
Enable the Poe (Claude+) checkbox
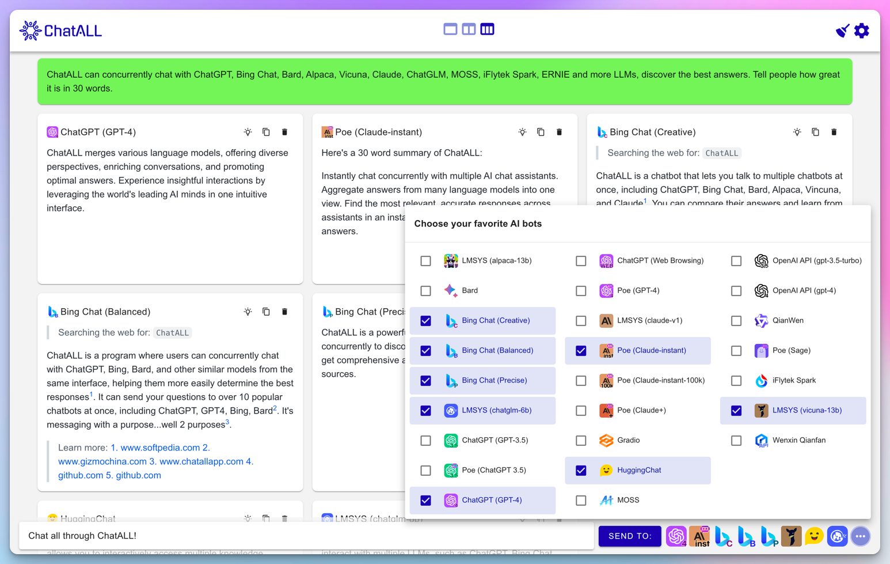click(x=581, y=411)
